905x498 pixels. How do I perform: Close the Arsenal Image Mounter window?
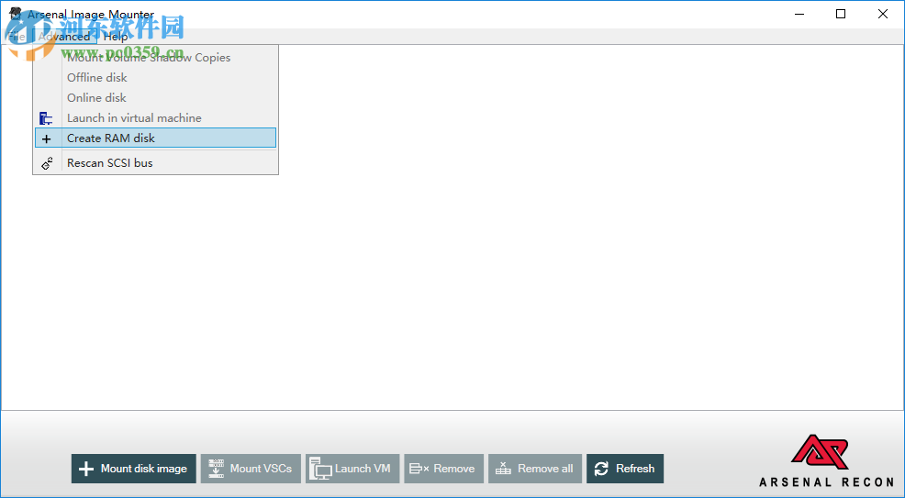click(883, 15)
